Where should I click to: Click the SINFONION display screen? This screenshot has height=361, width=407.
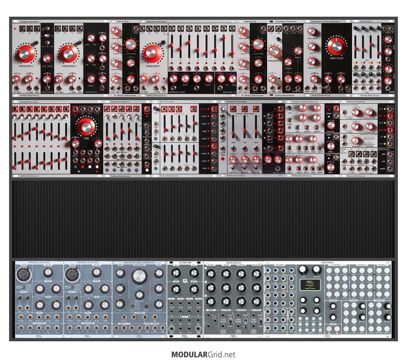click(x=310, y=285)
